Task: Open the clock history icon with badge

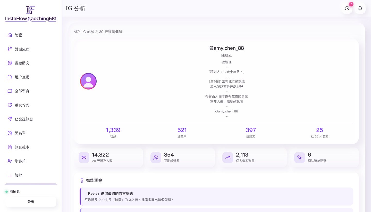Action: click(347, 8)
